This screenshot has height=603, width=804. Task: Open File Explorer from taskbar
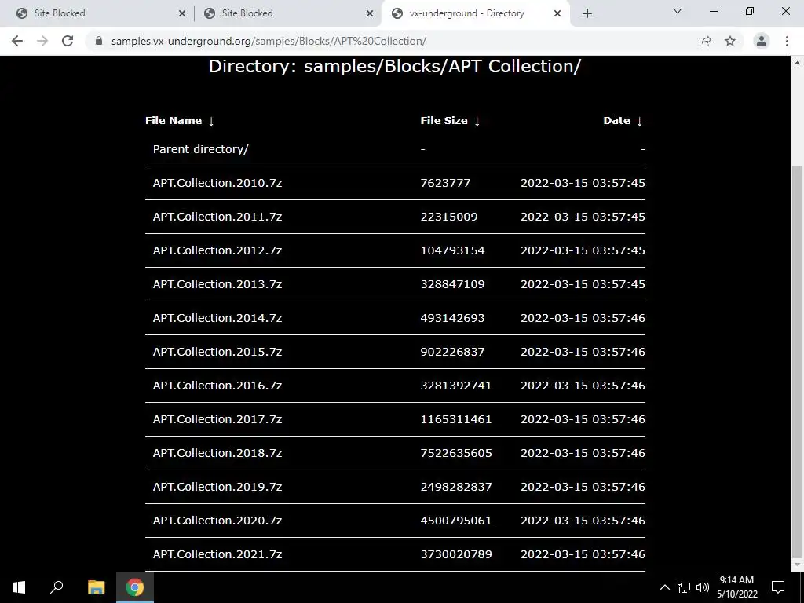[x=96, y=587]
